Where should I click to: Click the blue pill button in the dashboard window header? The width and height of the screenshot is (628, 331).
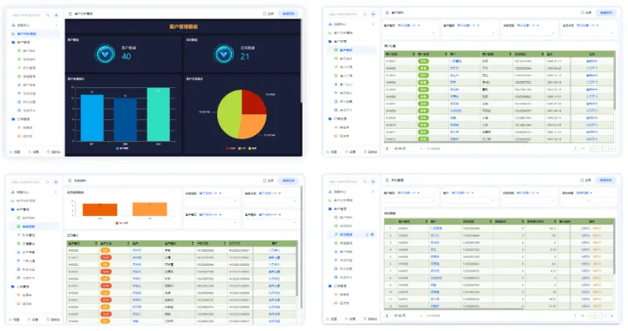(x=289, y=14)
